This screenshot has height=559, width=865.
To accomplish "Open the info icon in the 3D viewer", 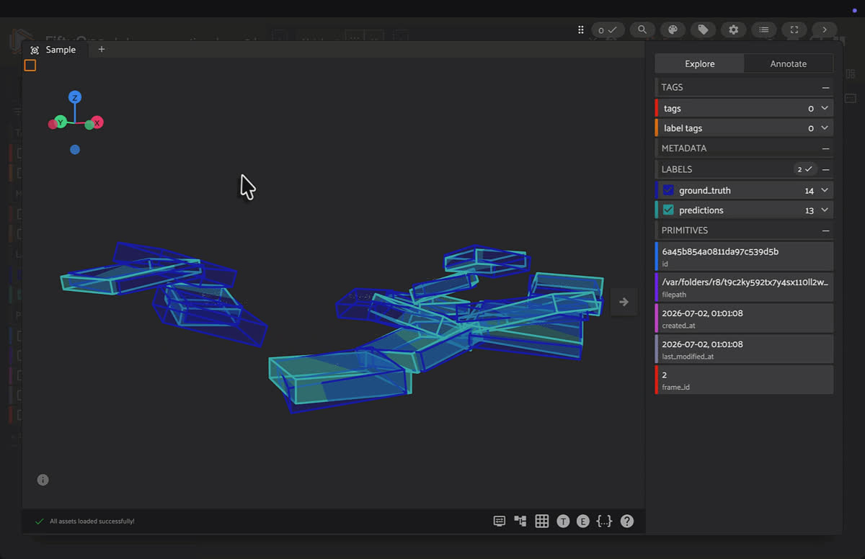I will [x=43, y=480].
